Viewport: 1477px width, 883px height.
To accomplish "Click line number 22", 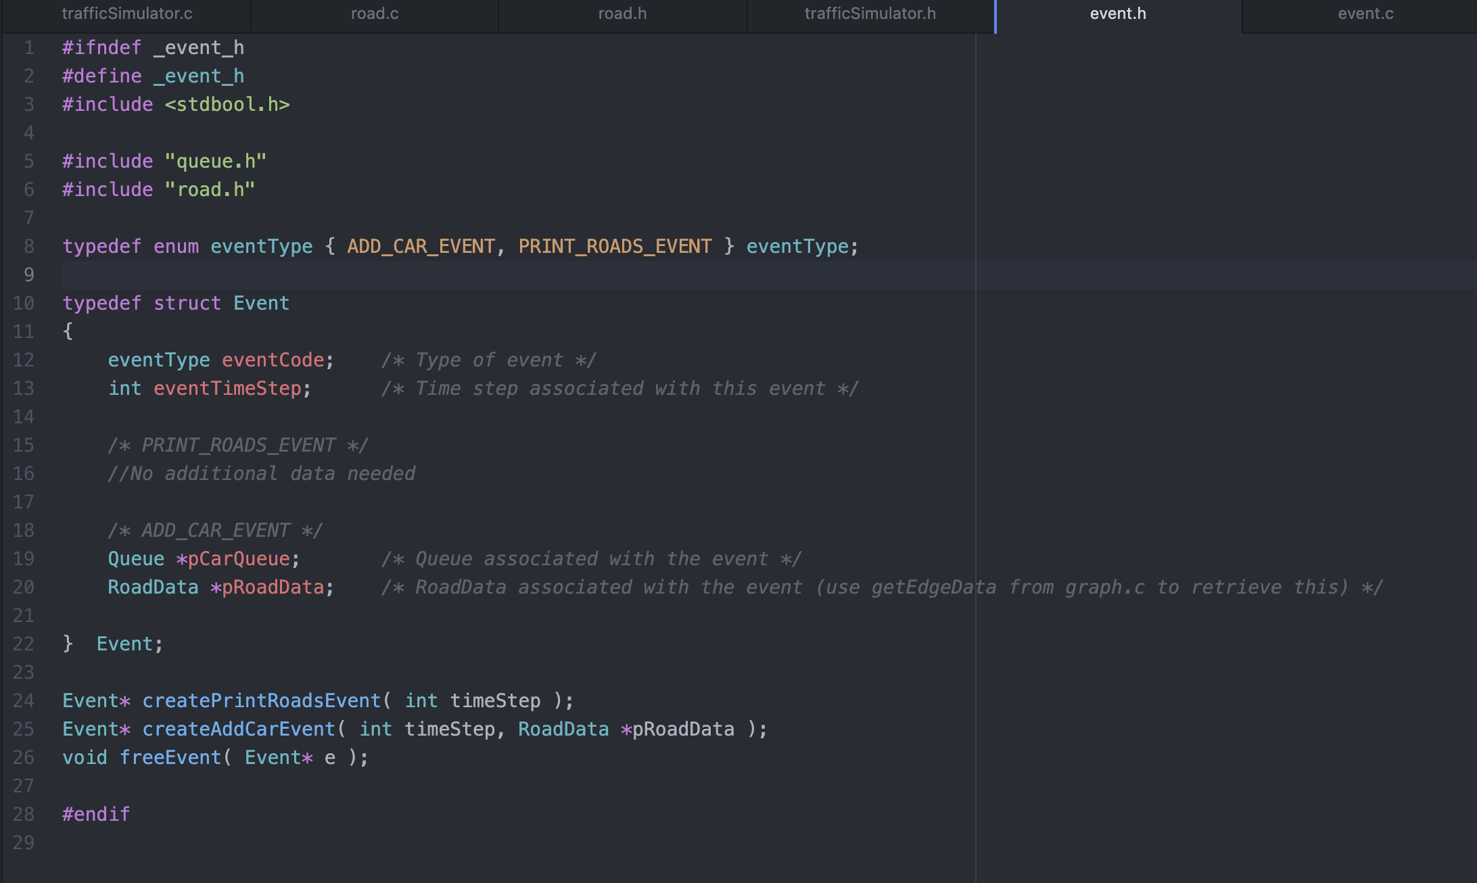I will click(24, 644).
